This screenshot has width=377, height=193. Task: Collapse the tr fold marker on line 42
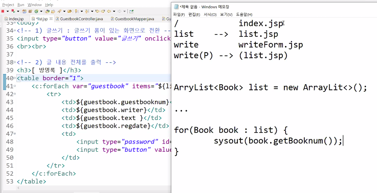(15, 94)
